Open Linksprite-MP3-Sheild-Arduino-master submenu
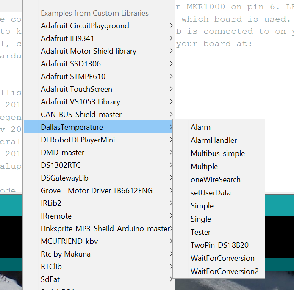Screen dimensions: 294x290 (x=99, y=229)
